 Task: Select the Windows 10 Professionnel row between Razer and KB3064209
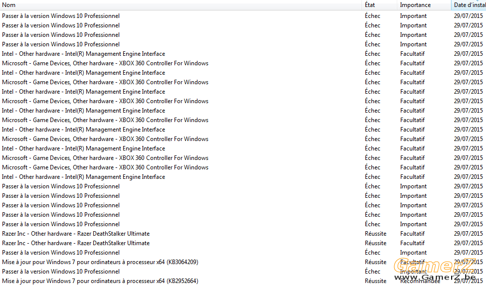[x=61, y=253]
